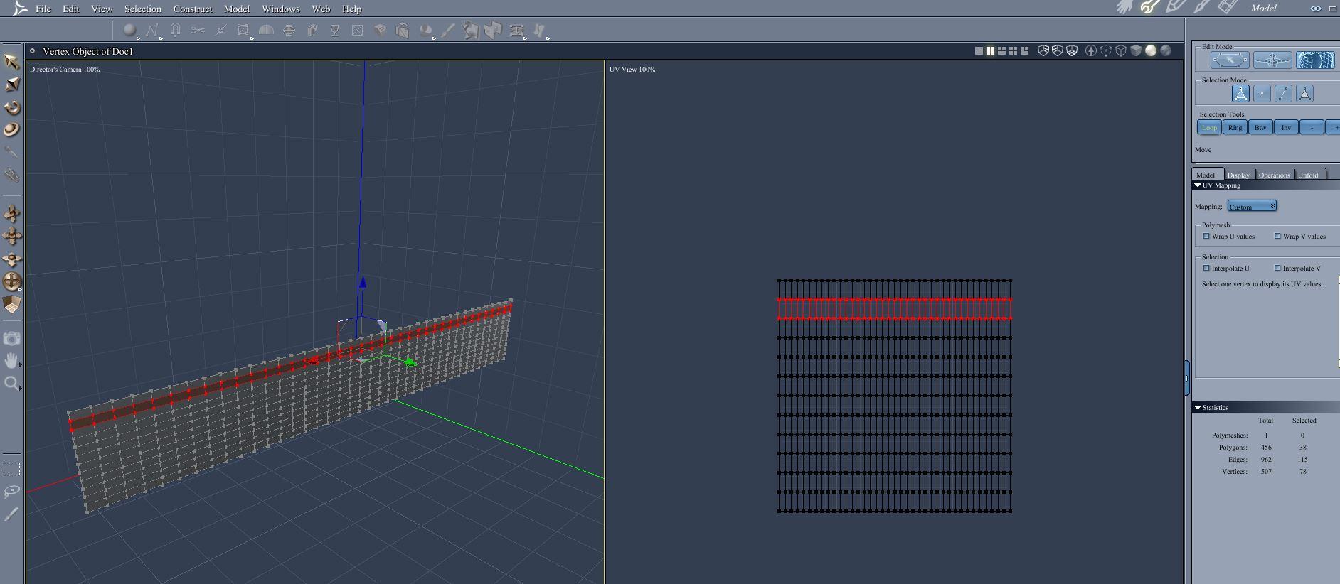Open the Construct menu
1340x584 pixels.
click(193, 9)
